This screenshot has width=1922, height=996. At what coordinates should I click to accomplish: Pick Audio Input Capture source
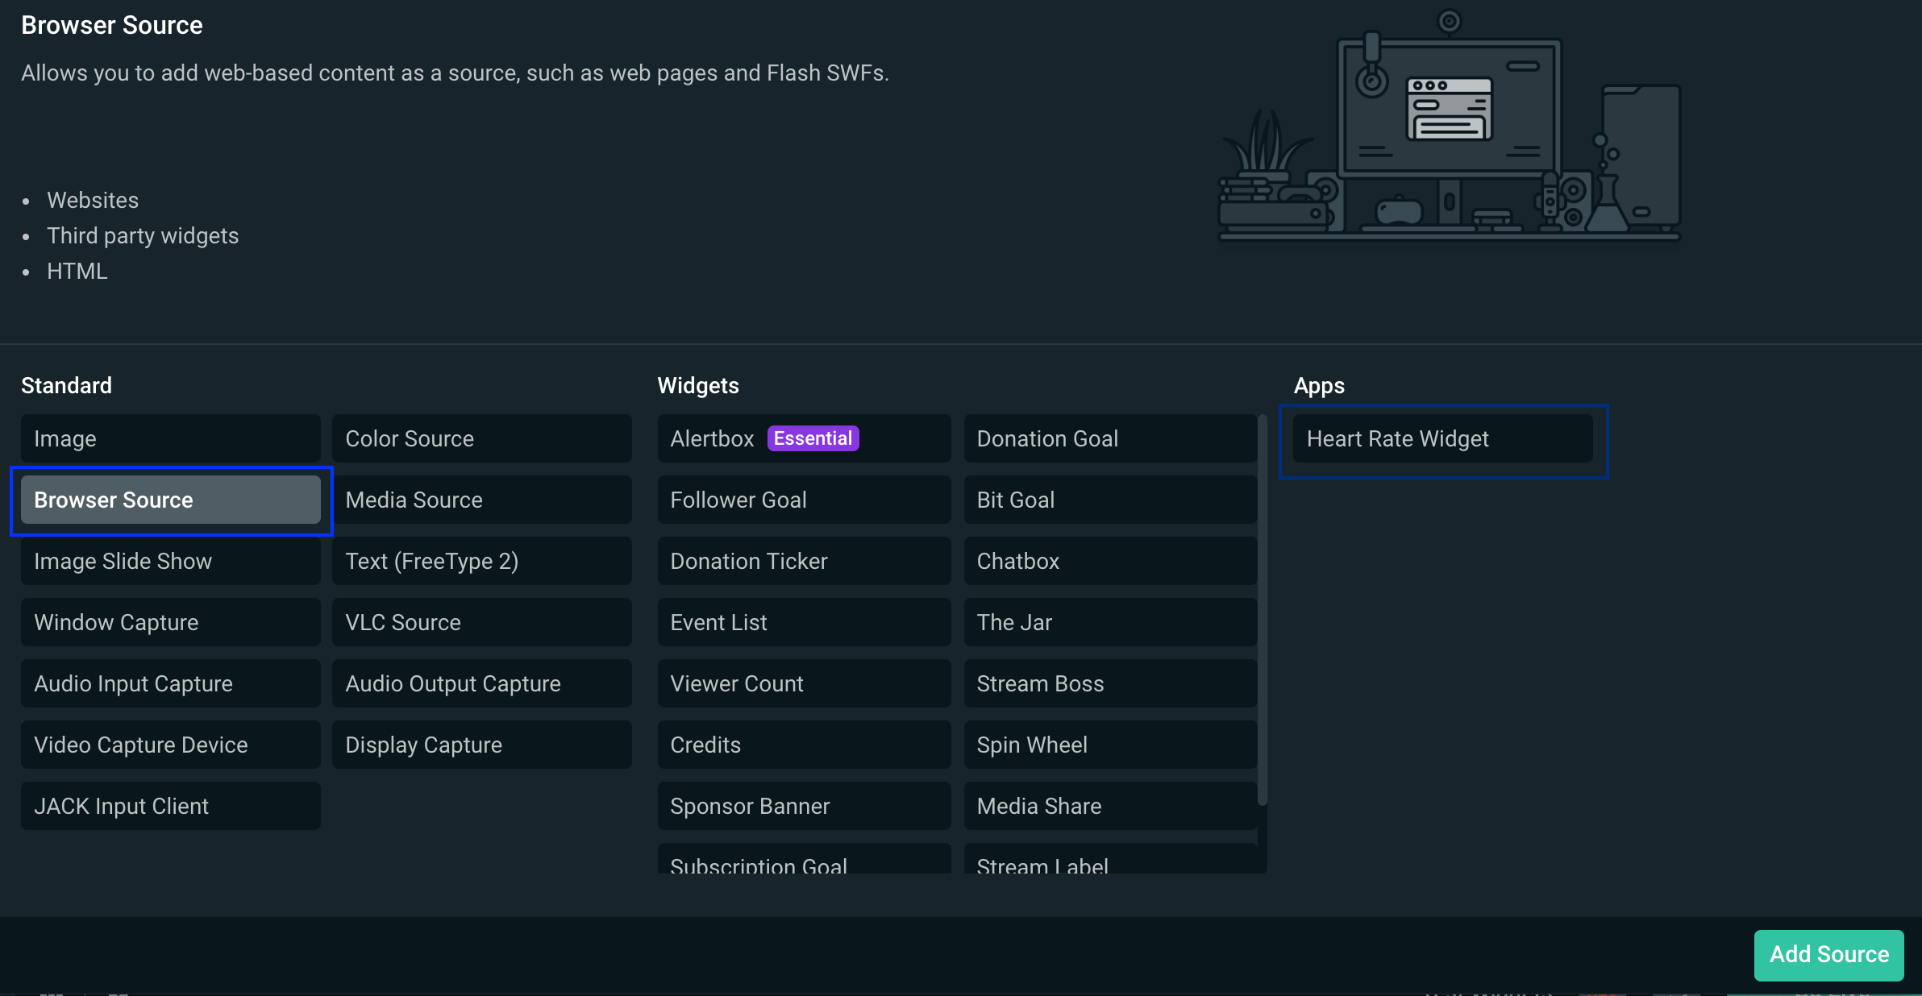[x=170, y=683]
